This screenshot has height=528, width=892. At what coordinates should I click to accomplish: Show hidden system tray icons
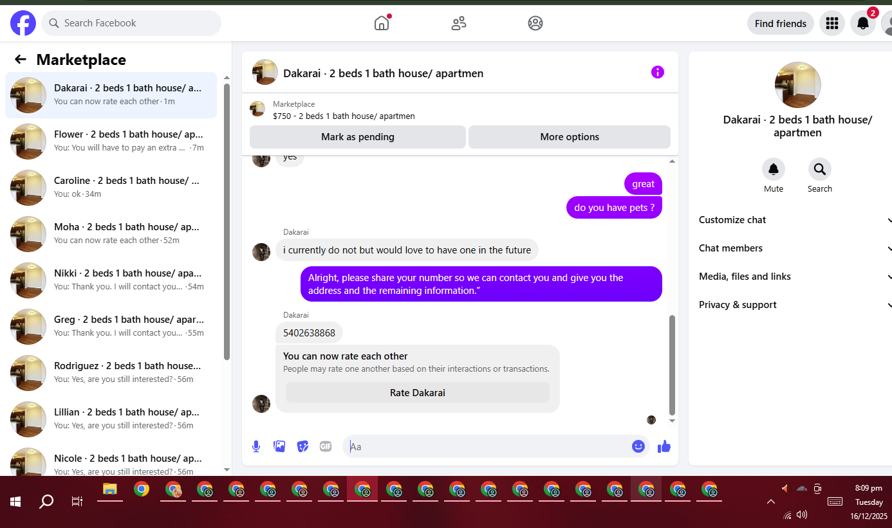[x=770, y=502]
